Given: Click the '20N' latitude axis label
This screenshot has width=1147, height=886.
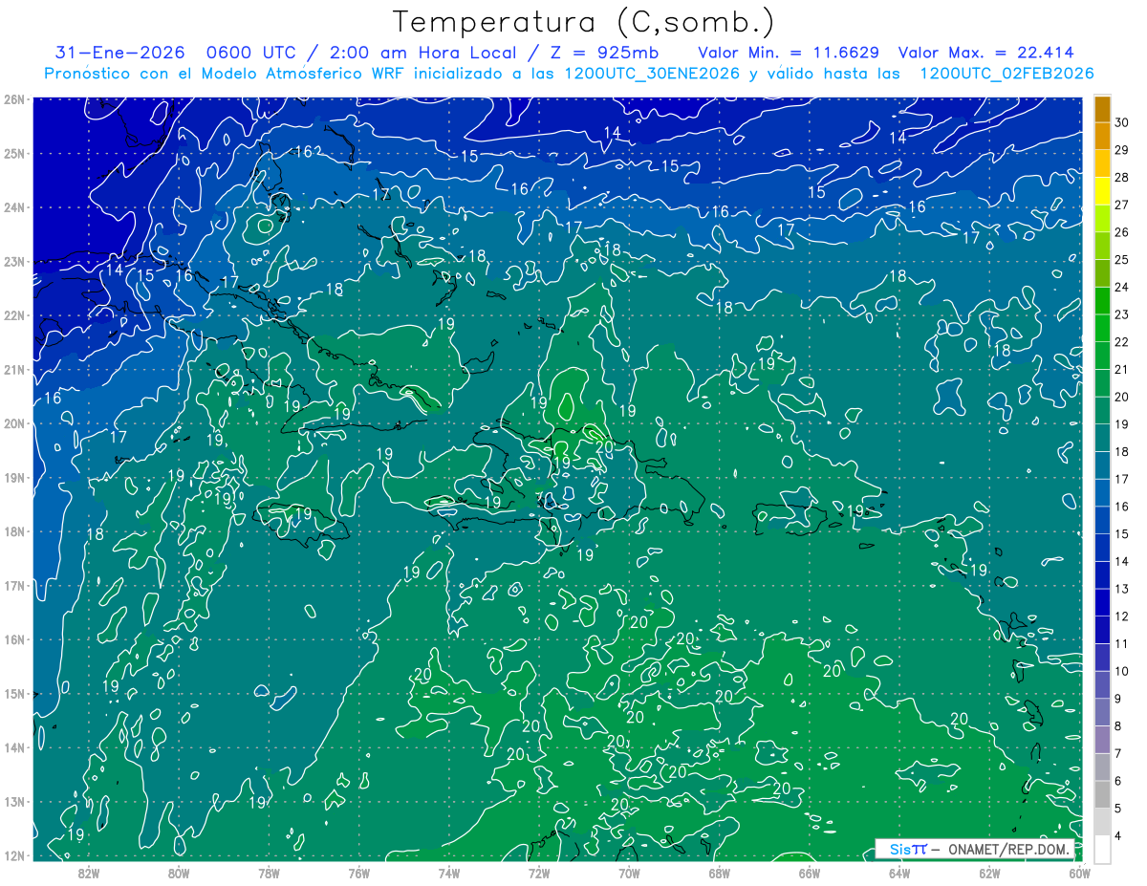Looking at the screenshot, I should coord(15,423).
